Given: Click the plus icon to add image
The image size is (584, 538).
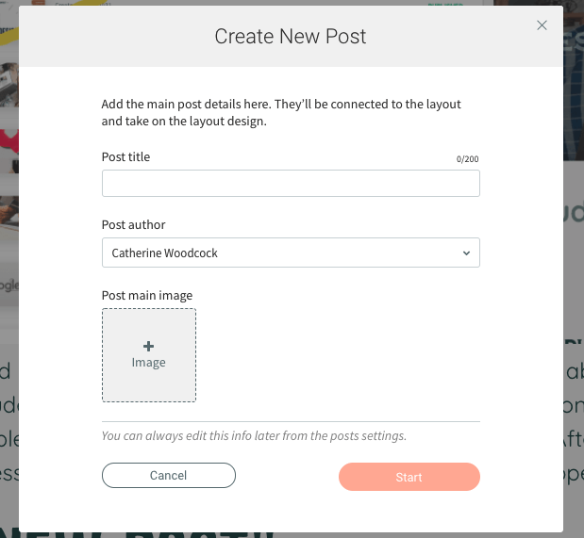Looking at the screenshot, I should coord(149,347).
